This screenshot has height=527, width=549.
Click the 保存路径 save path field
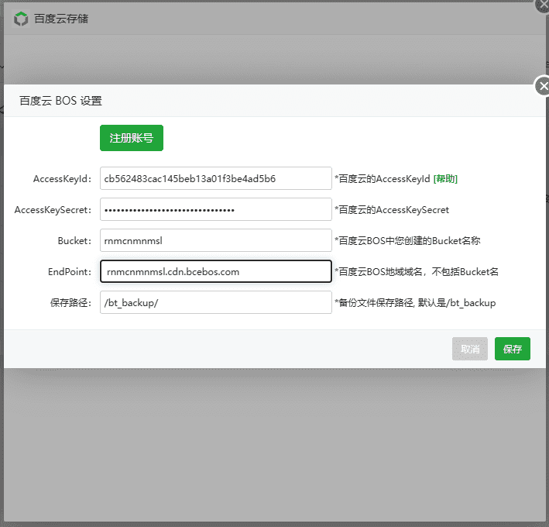pos(216,302)
